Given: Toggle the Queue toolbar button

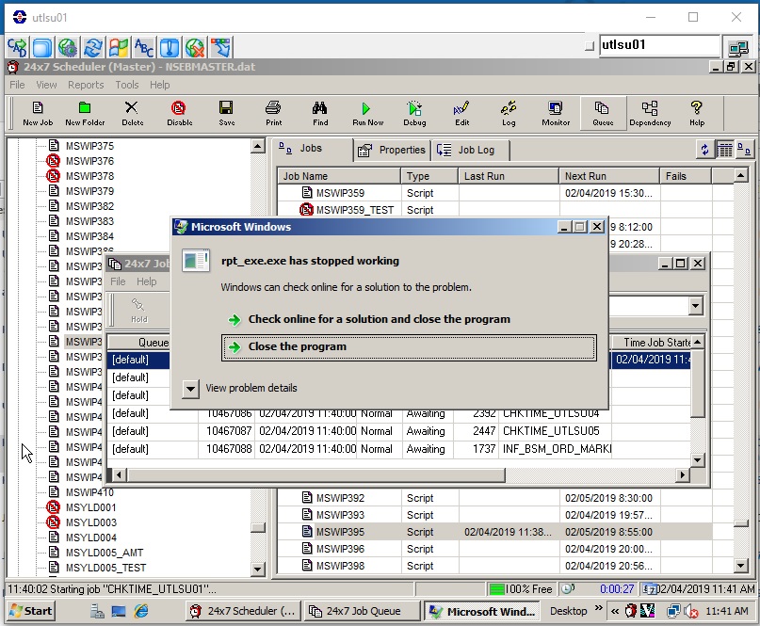Looking at the screenshot, I should (x=603, y=114).
